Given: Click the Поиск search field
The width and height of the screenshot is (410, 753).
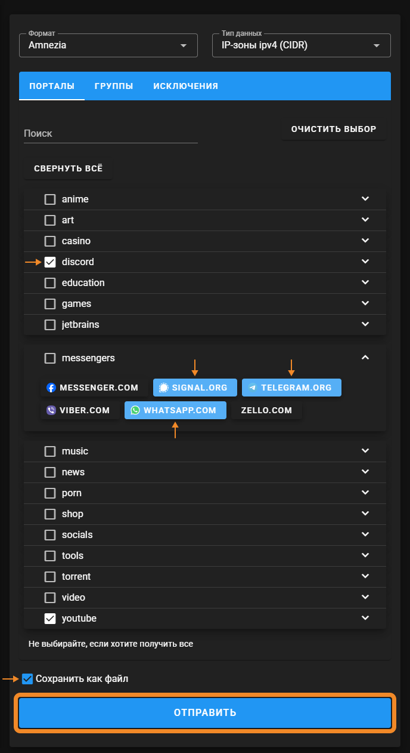Looking at the screenshot, I should coord(110,134).
